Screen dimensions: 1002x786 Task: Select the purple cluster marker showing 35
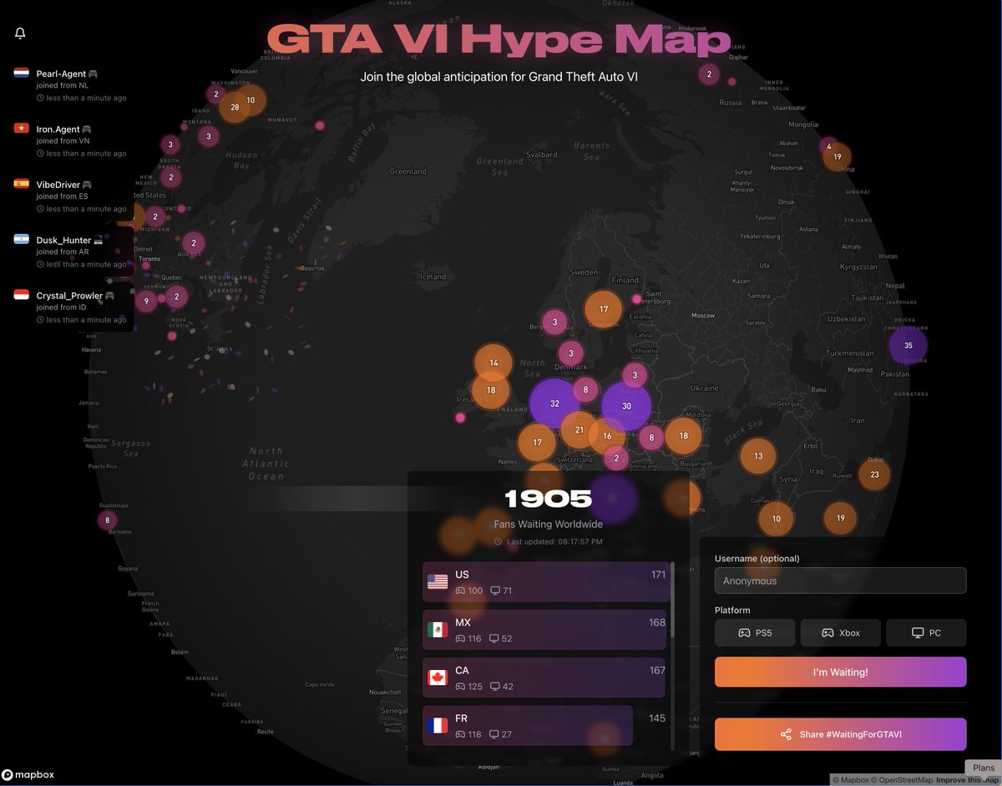[x=908, y=345]
